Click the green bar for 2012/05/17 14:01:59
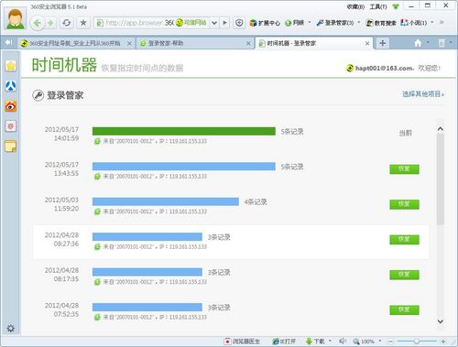This screenshot has width=458, height=347. (184, 131)
